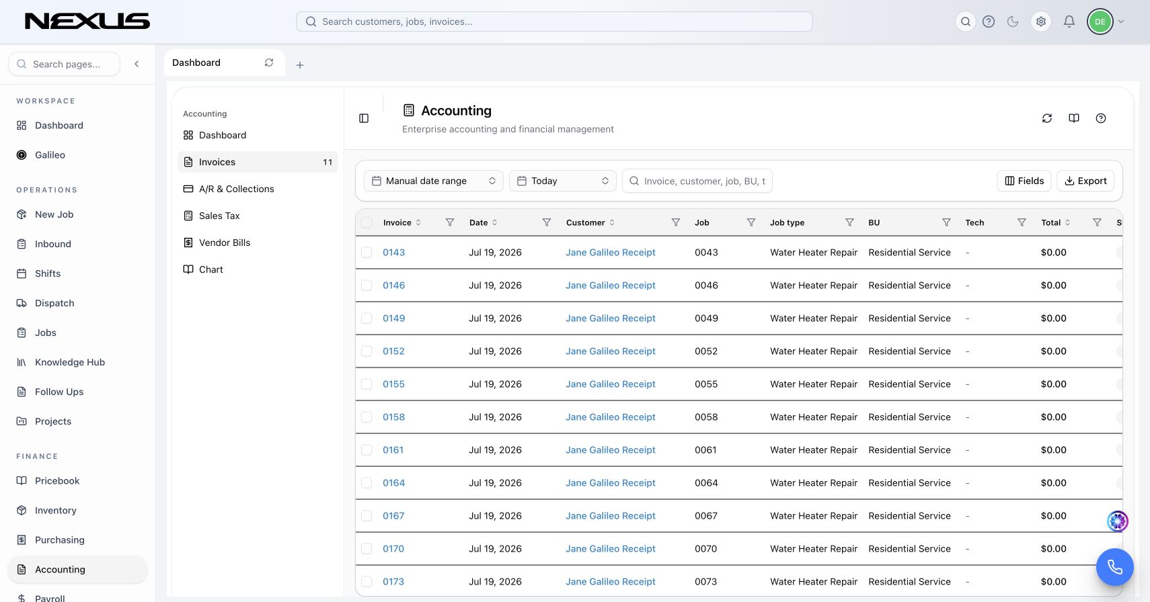
Task: Check the box for invoice 0164
Action: [367, 483]
